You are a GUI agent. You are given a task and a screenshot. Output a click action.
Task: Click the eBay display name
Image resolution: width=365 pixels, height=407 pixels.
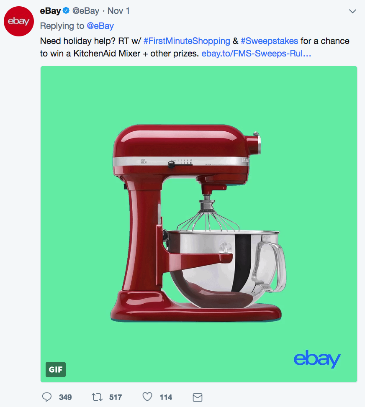(50, 11)
